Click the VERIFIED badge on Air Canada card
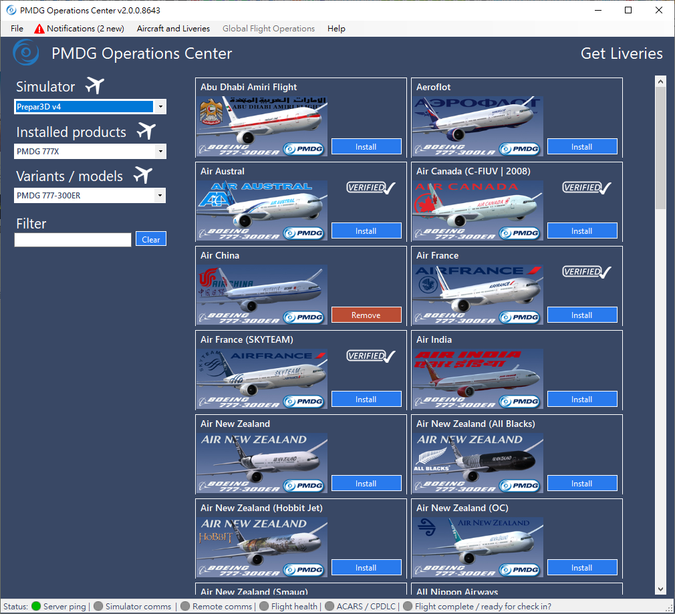Image resolution: width=675 pixels, height=614 pixels. (587, 188)
